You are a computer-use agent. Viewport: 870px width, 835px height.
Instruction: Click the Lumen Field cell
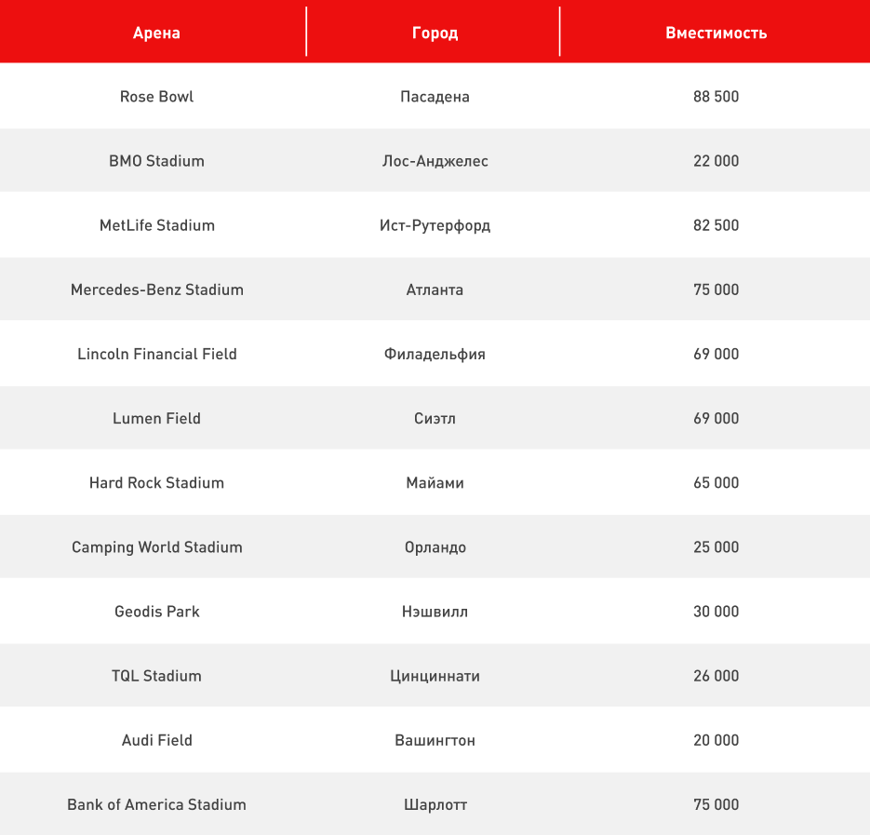[x=156, y=418]
